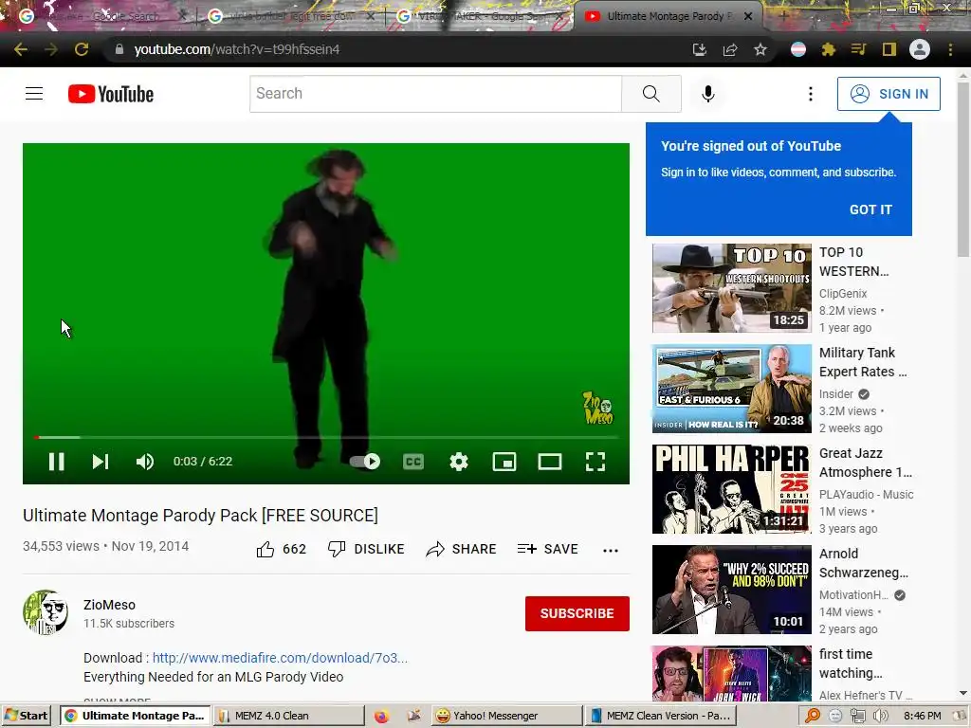Open the Top 10 Western Shootouts thumbnail
This screenshot has height=728, width=971.
point(731,288)
